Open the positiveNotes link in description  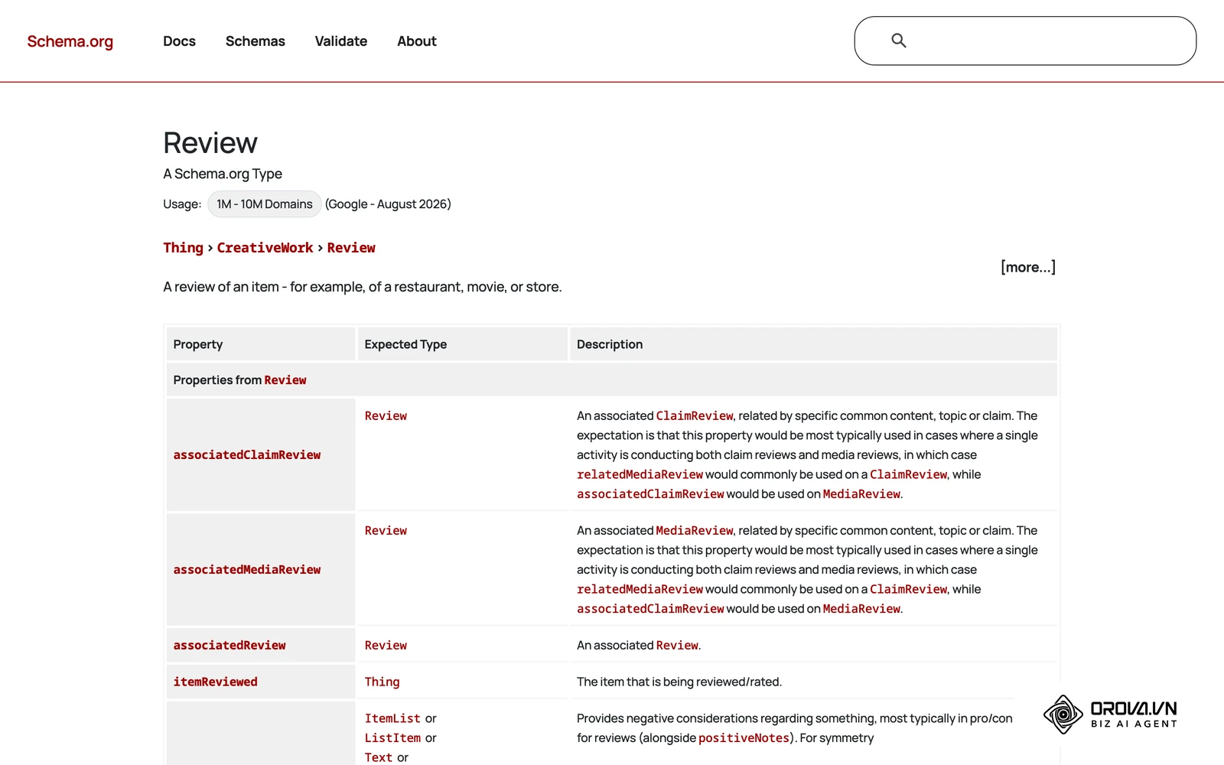[x=744, y=738]
